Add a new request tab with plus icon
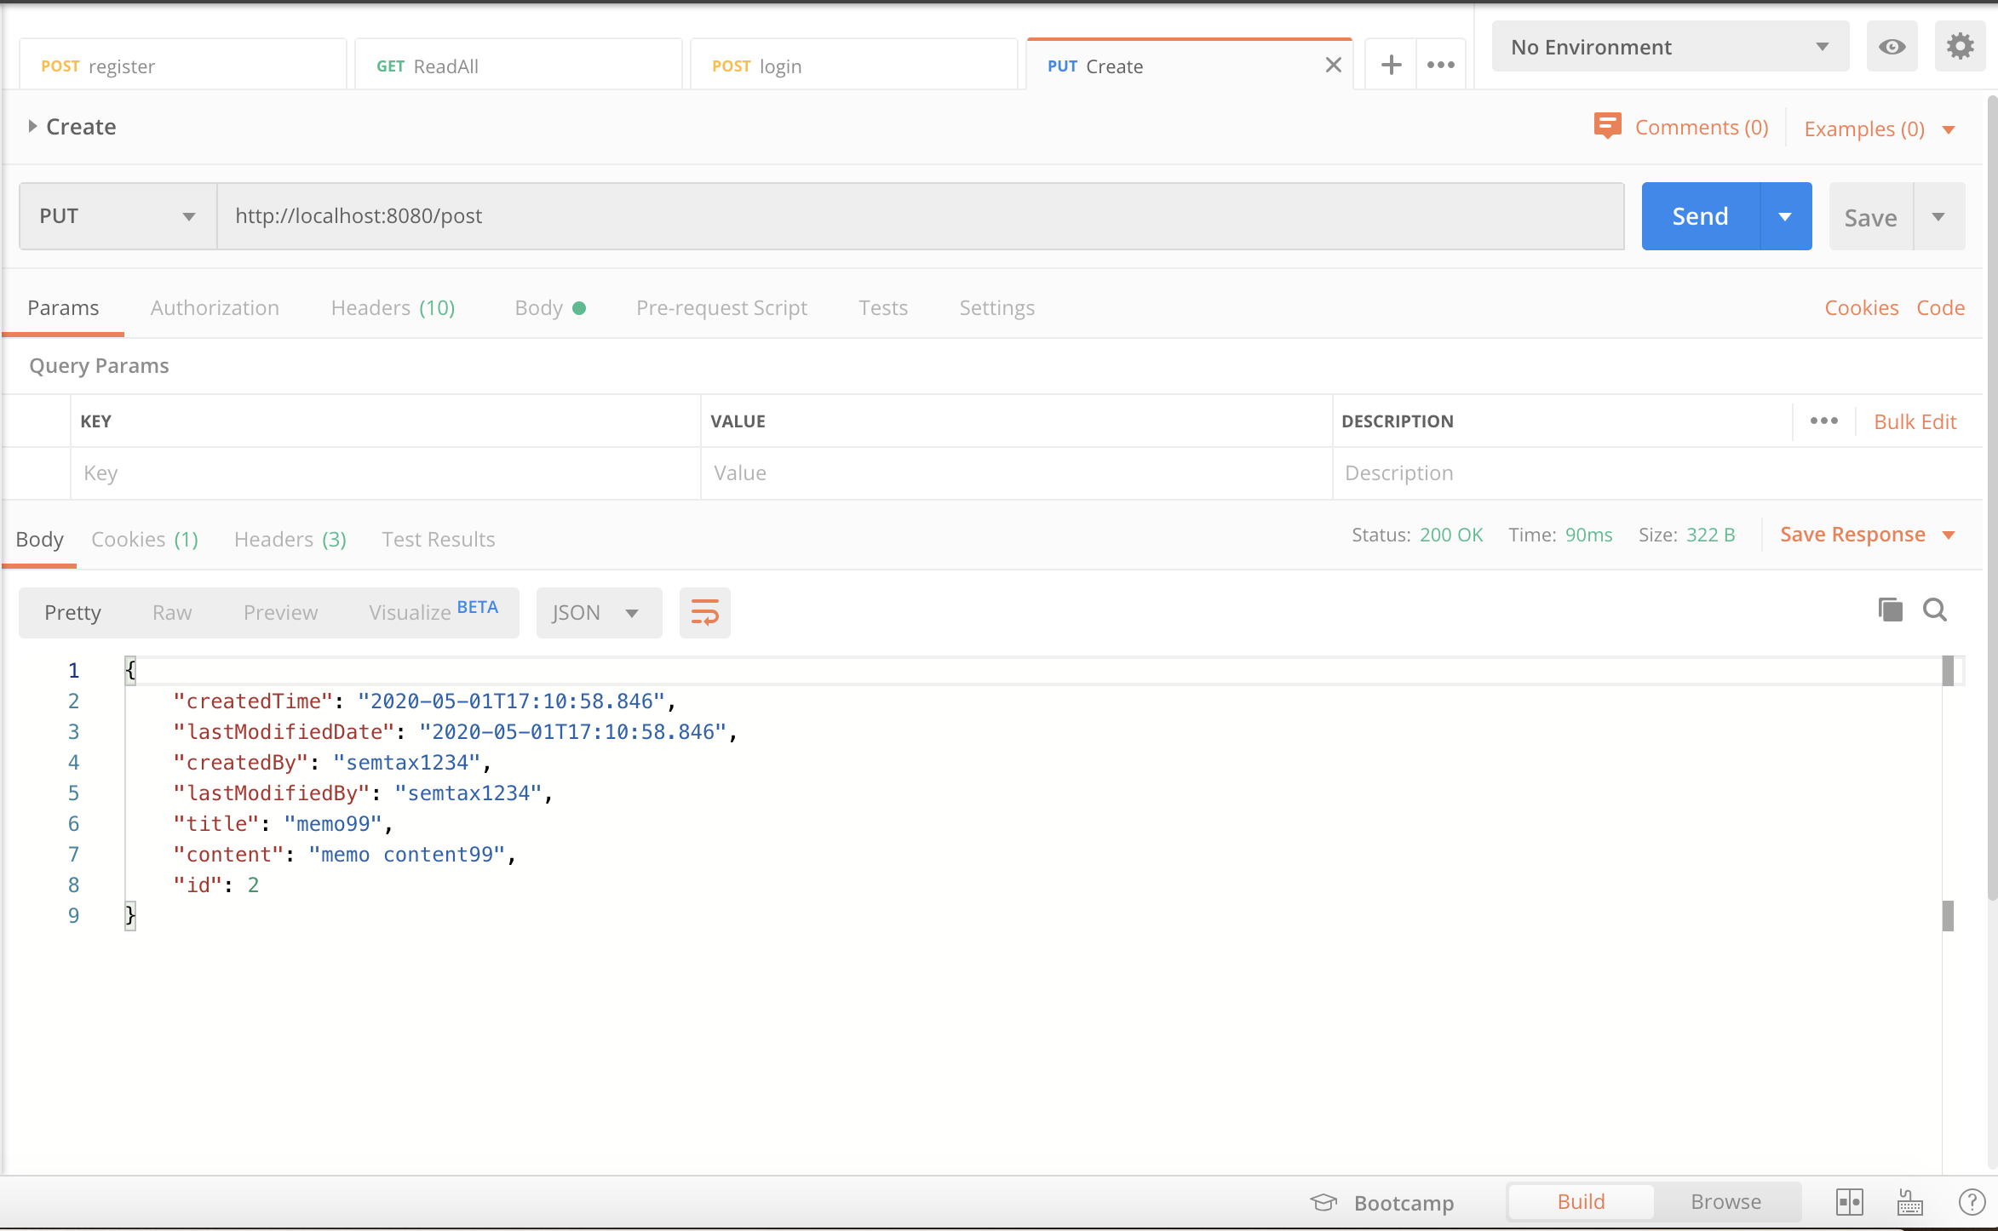Viewport: 1998px width, 1231px height. point(1391,65)
